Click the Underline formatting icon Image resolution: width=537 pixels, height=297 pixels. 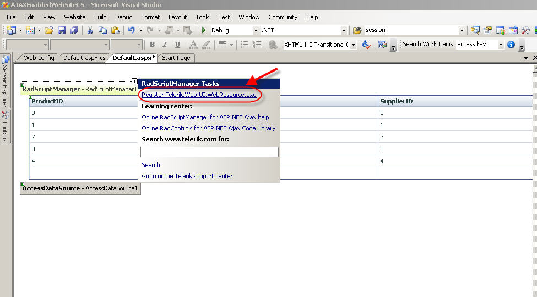[x=177, y=45]
